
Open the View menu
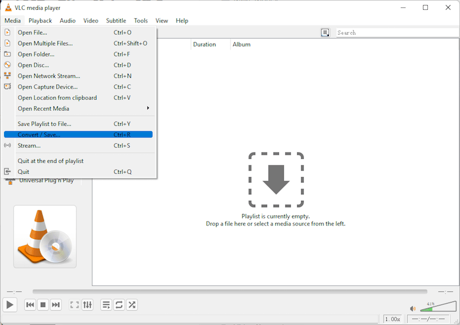click(162, 21)
